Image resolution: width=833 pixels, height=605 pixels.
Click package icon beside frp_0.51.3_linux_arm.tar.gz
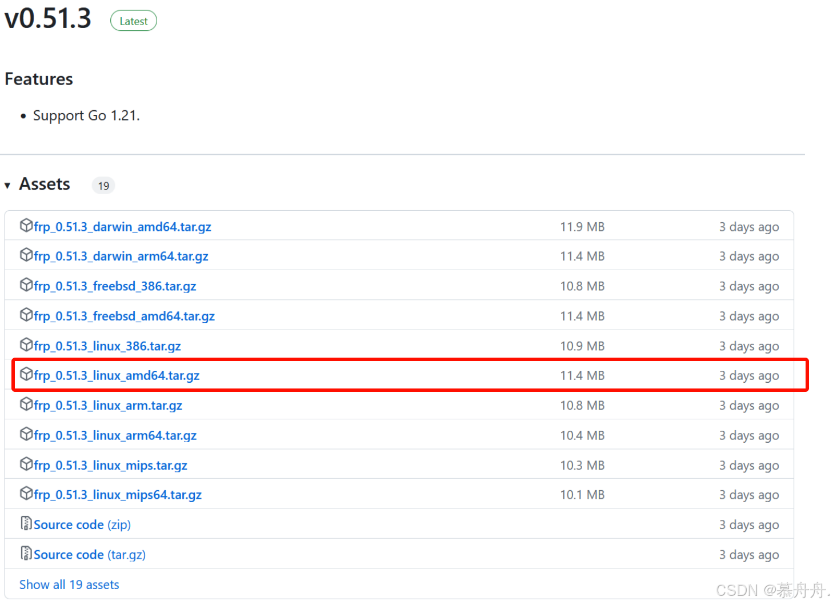tap(26, 404)
